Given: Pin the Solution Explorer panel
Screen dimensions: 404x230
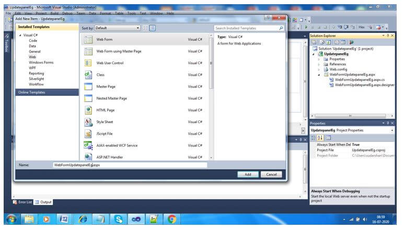Looking at the screenshot, I should [388, 35].
